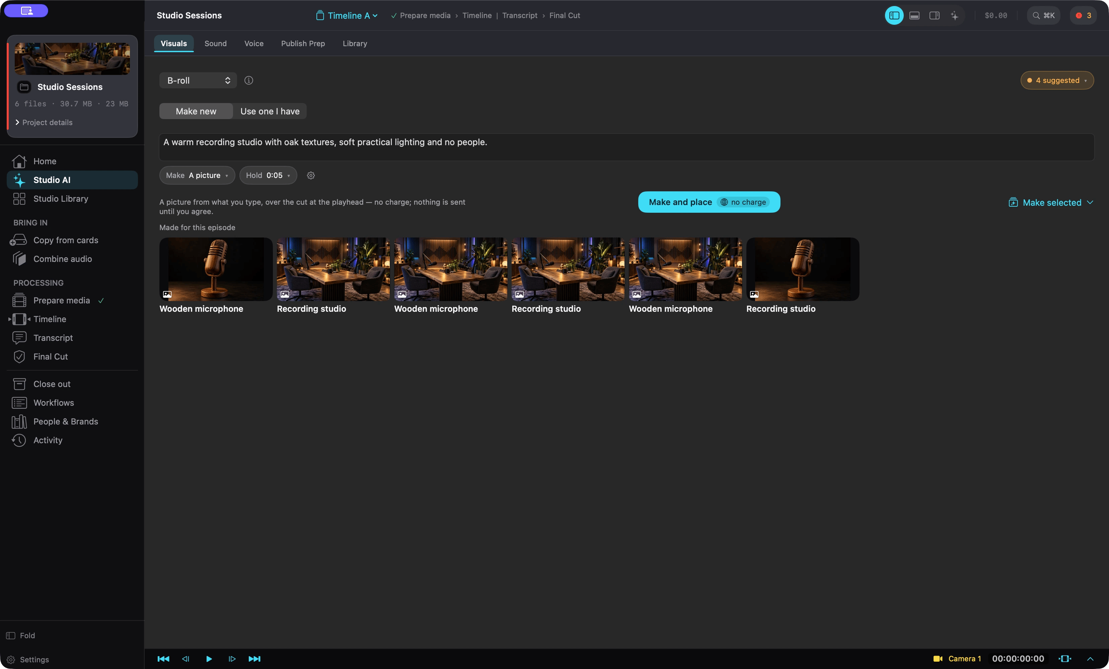
Task: Toggle the right sidebar panel icon
Action: click(934, 15)
